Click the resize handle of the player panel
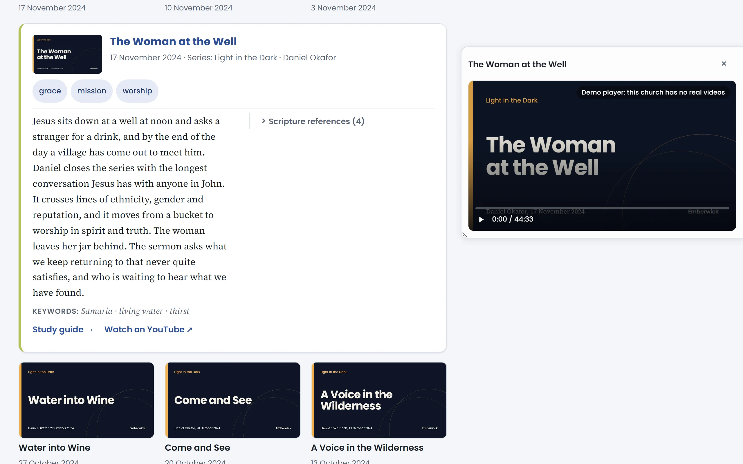 pos(465,235)
